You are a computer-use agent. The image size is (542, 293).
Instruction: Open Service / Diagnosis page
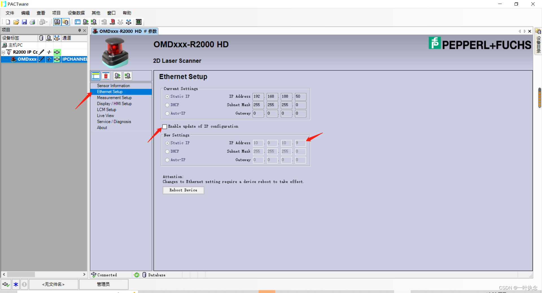114,122
